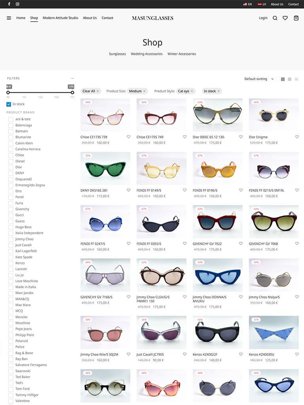
Task: Click the minimum price slider handle
Action: 8,93
